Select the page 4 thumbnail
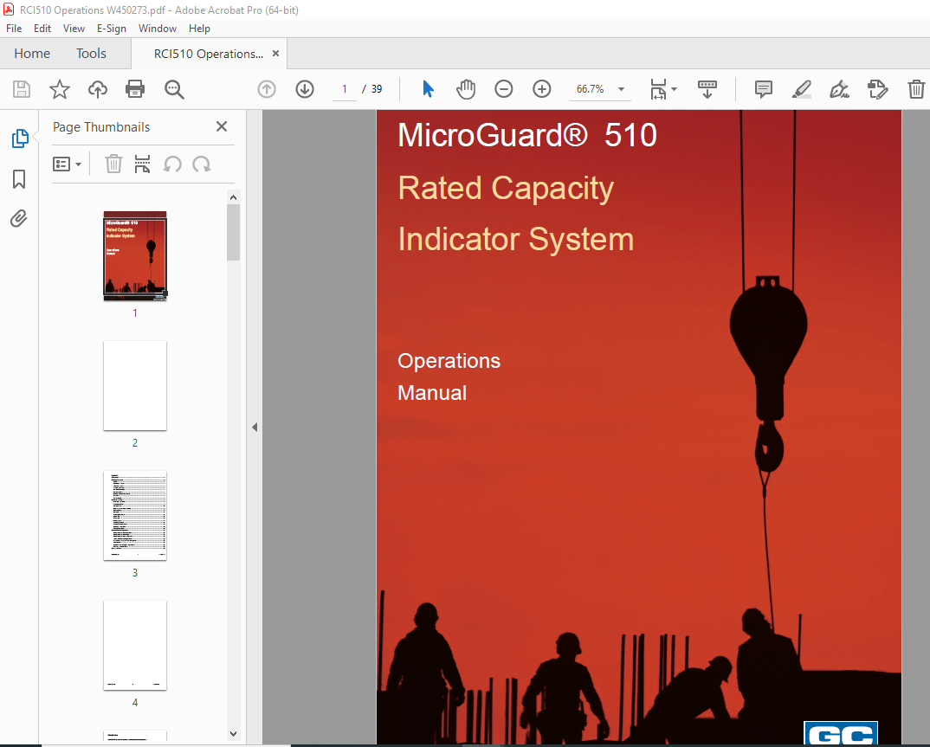Image resolution: width=930 pixels, height=747 pixels. point(135,646)
